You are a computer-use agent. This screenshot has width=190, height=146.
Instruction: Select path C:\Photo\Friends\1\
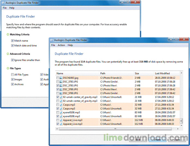[x=111, y=78]
